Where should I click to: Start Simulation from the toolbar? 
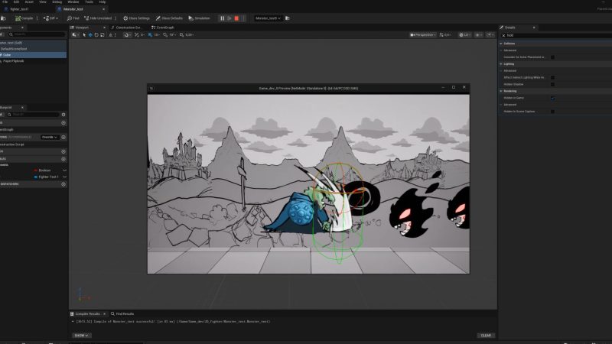pyautogui.click(x=200, y=18)
